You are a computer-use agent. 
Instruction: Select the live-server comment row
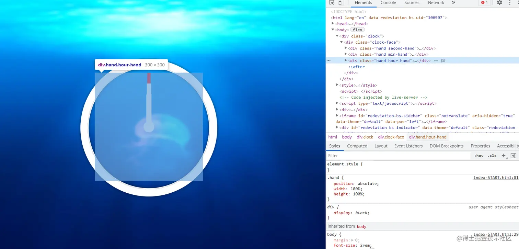(x=383, y=98)
